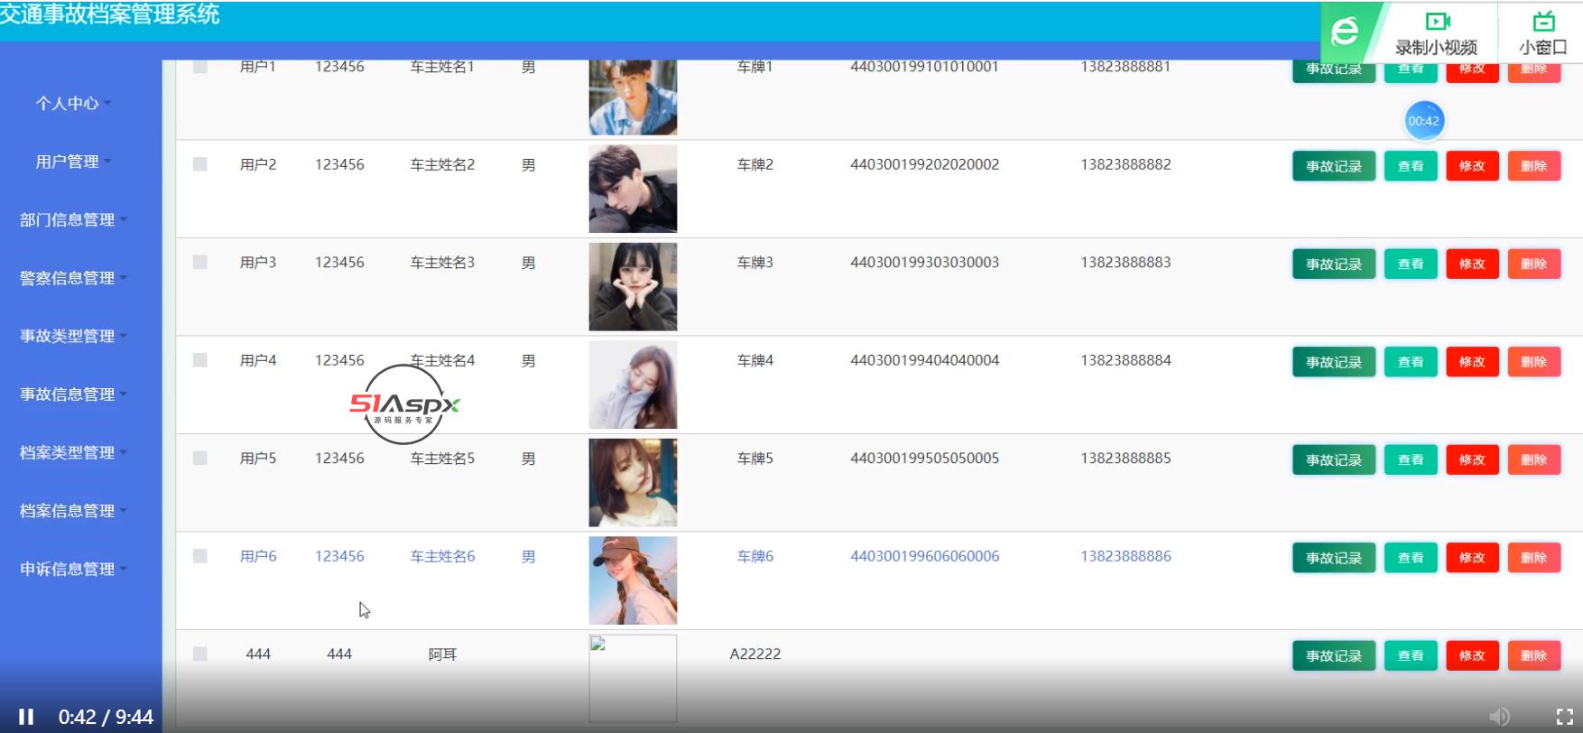Image resolution: width=1583 pixels, height=733 pixels.
Task: Click the plate text 车牌4
Action: pyautogui.click(x=755, y=360)
